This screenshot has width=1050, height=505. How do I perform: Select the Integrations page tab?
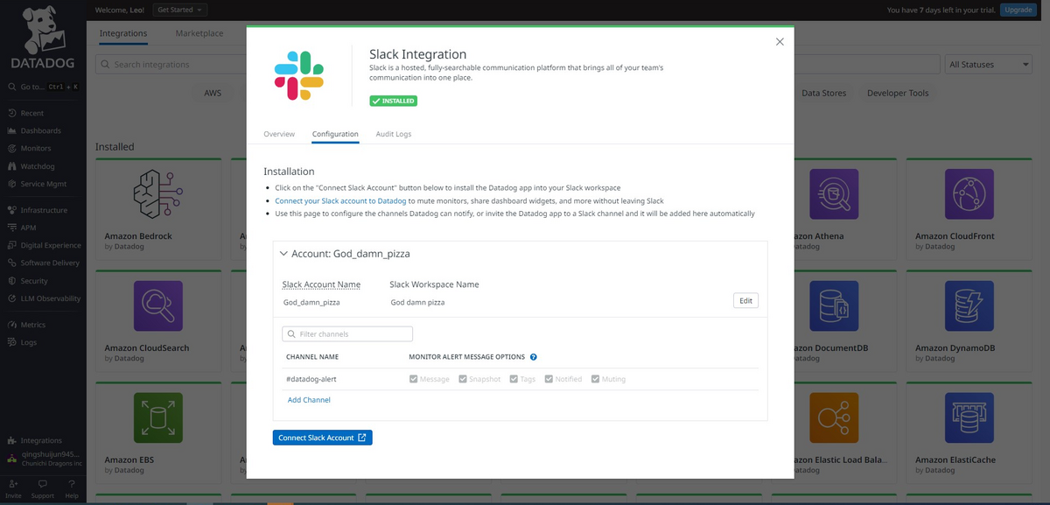pyautogui.click(x=123, y=33)
